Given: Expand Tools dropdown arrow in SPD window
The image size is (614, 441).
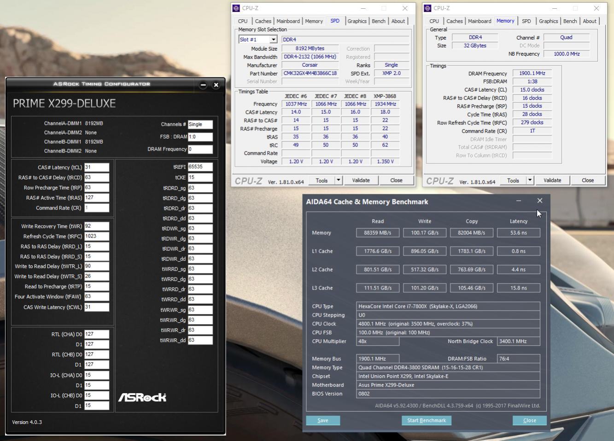Looking at the screenshot, I should click(x=339, y=180).
